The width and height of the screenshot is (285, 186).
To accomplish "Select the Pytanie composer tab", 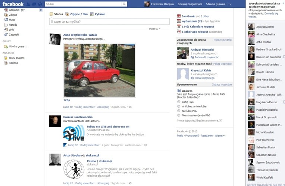I will tap(98, 14).
